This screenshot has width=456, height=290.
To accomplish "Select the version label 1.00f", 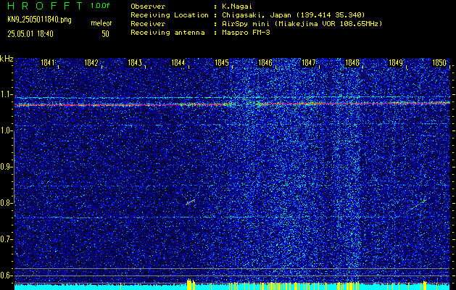I will click(x=100, y=6).
